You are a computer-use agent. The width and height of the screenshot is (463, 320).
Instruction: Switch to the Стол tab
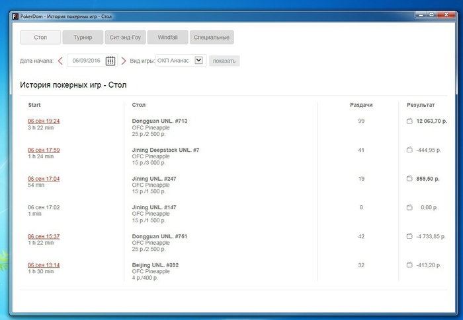(x=40, y=38)
